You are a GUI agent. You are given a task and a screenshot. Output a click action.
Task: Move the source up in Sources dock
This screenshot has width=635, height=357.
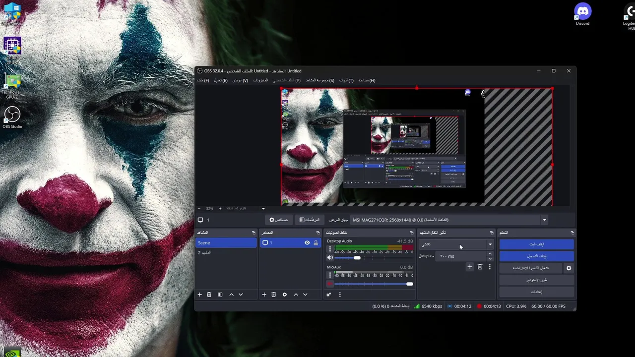point(296,295)
